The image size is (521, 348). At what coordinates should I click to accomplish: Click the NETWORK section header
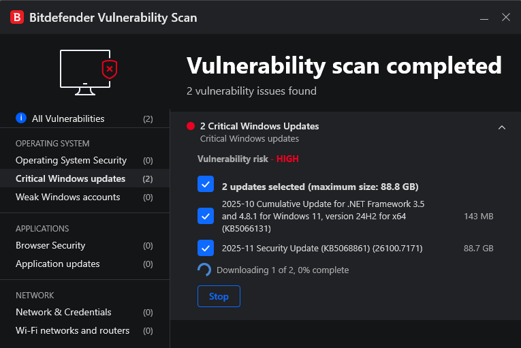pos(35,296)
